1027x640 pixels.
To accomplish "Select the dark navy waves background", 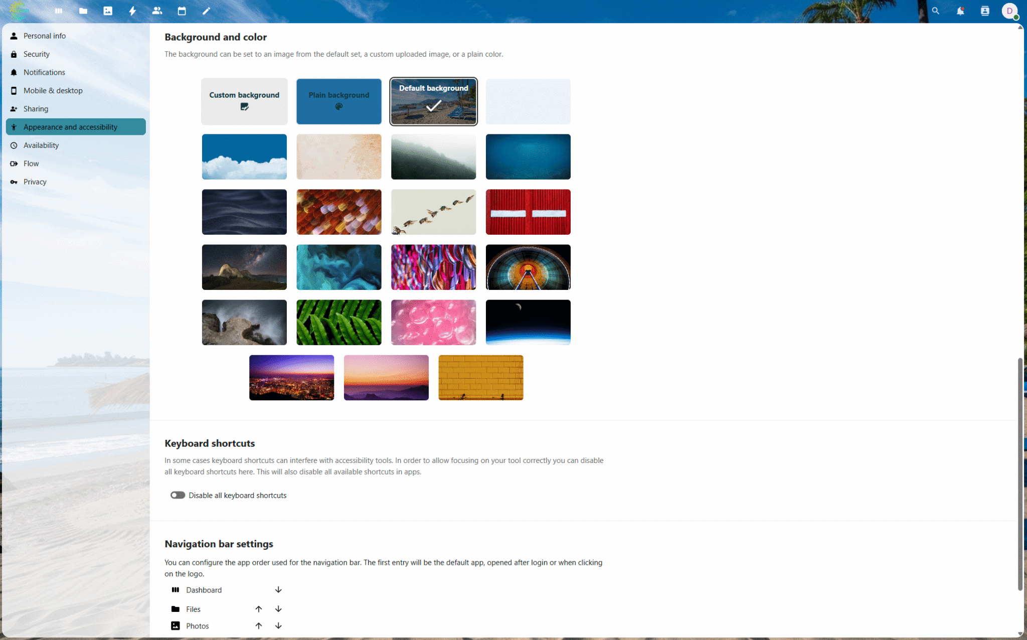I will pos(244,212).
